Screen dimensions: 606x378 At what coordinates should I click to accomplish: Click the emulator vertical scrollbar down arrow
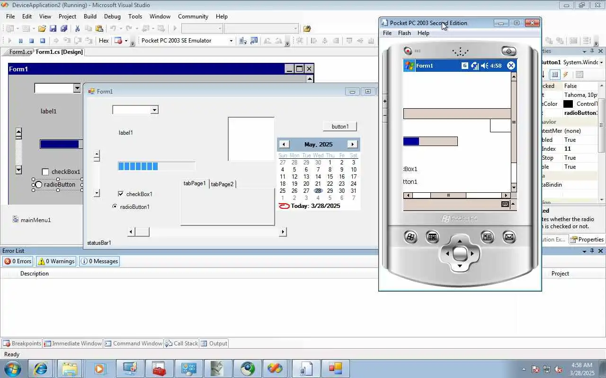click(x=514, y=187)
